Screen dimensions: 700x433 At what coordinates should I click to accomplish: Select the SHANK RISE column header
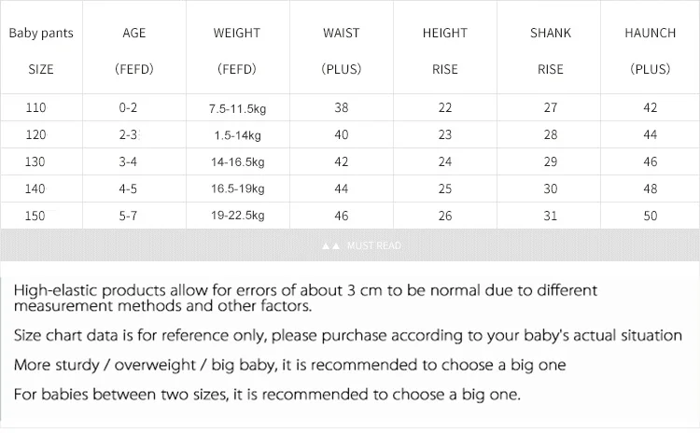pos(551,51)
